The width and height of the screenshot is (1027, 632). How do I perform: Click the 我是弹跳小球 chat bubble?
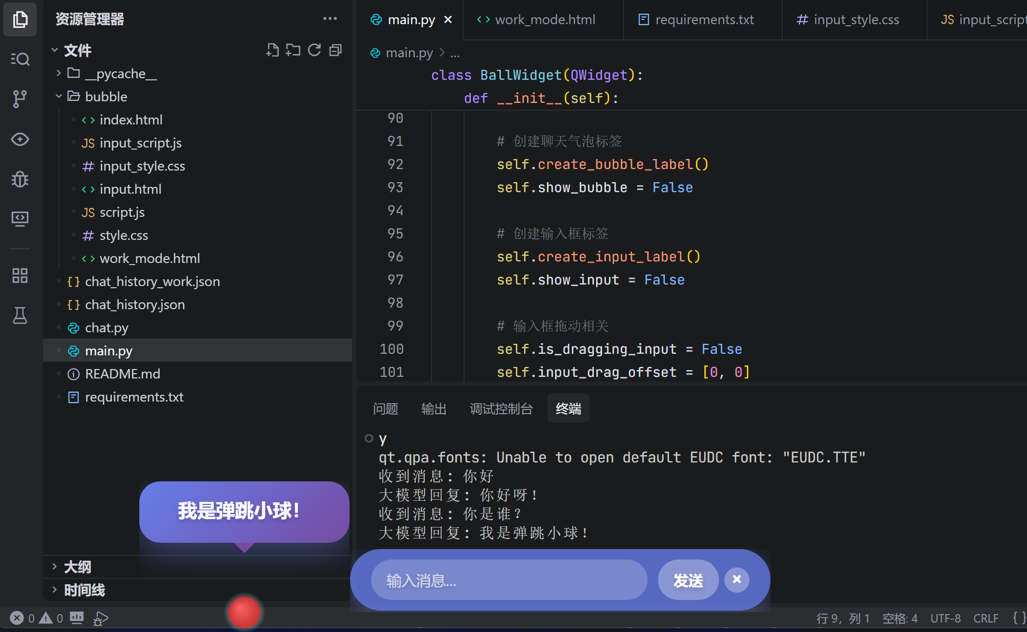[x=244, y=512]
